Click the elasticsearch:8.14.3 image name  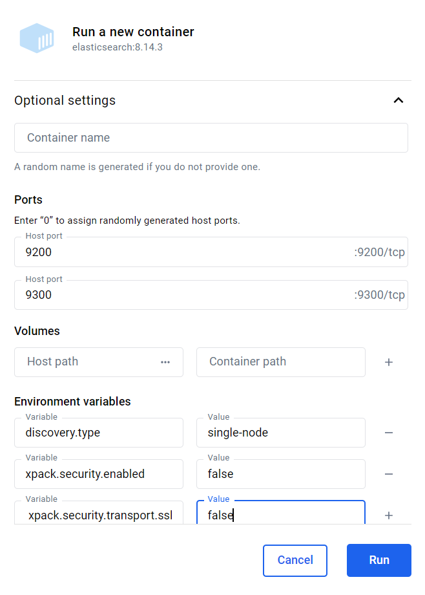pos(118,47)
